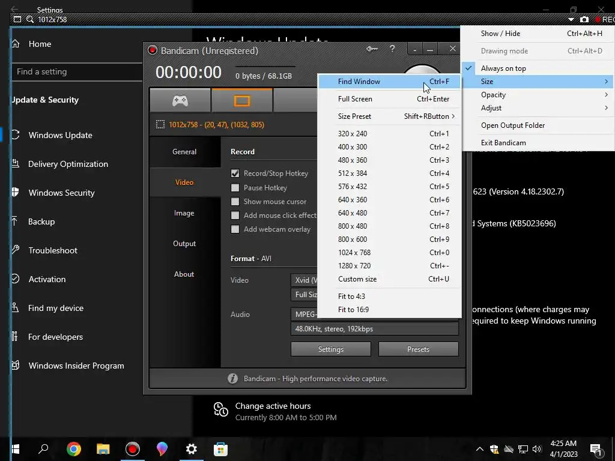
Task: Click the volume speaker tray icon
Action: [537, 449]
